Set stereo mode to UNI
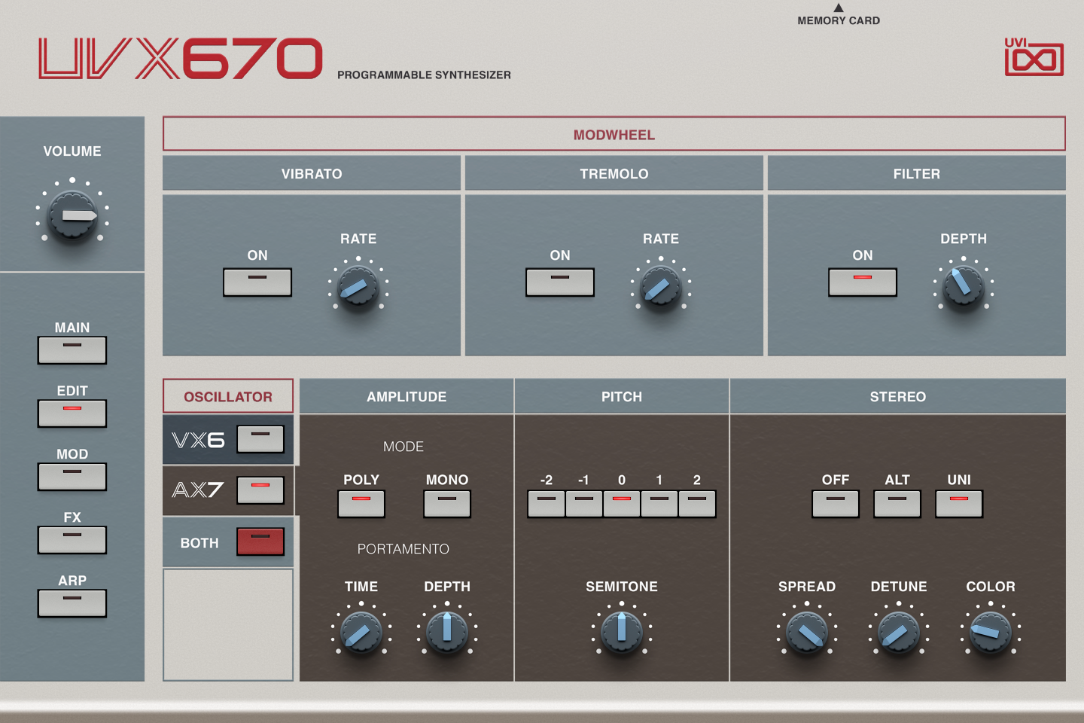Screen dimensions: 1084x723 (958, 503)
